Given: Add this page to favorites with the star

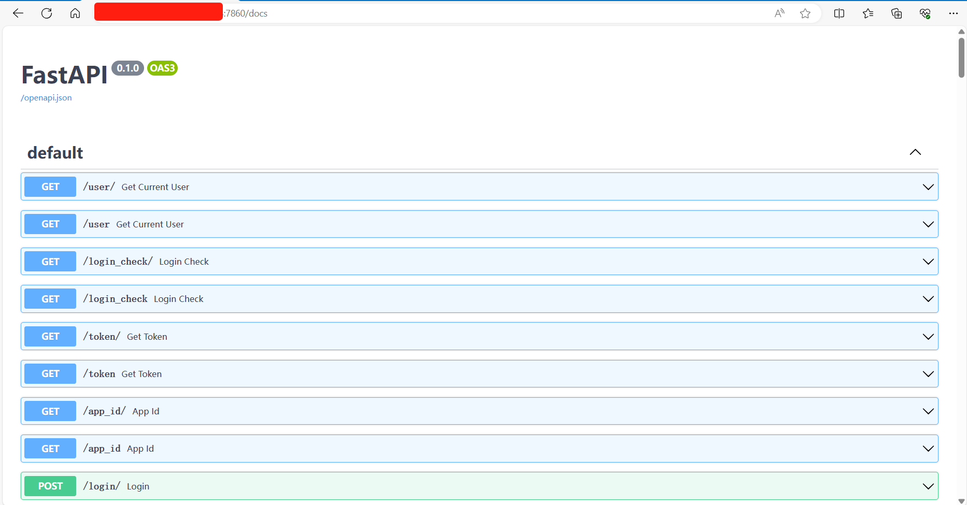Looking at the screenshot, I should tap(805, 13).
